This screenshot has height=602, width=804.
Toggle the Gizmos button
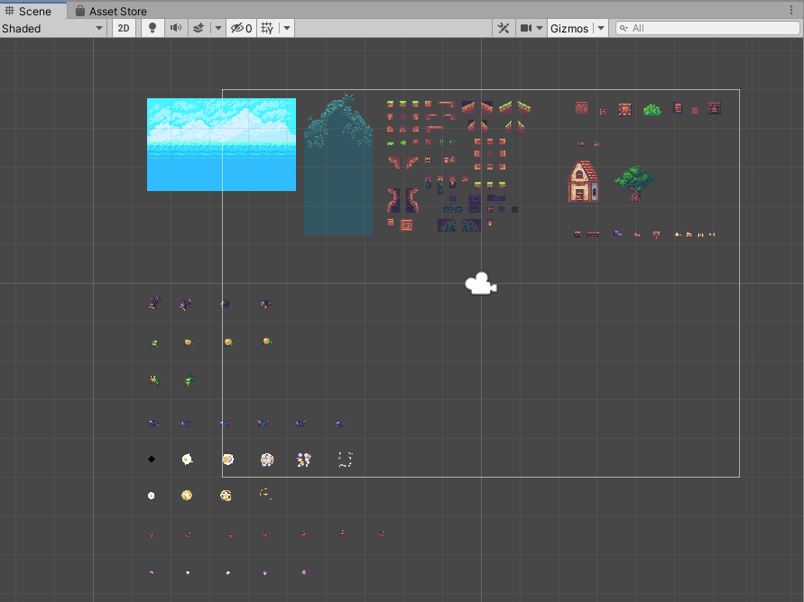(569, 28)
